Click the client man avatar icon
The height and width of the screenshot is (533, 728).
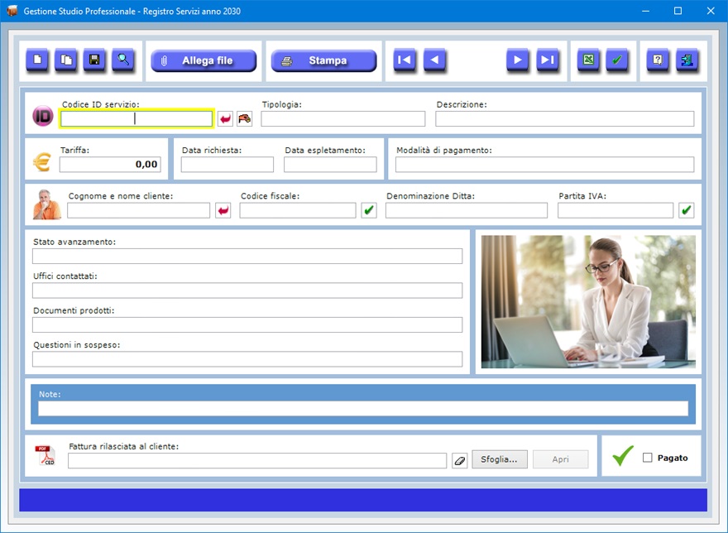pos(47,204)
